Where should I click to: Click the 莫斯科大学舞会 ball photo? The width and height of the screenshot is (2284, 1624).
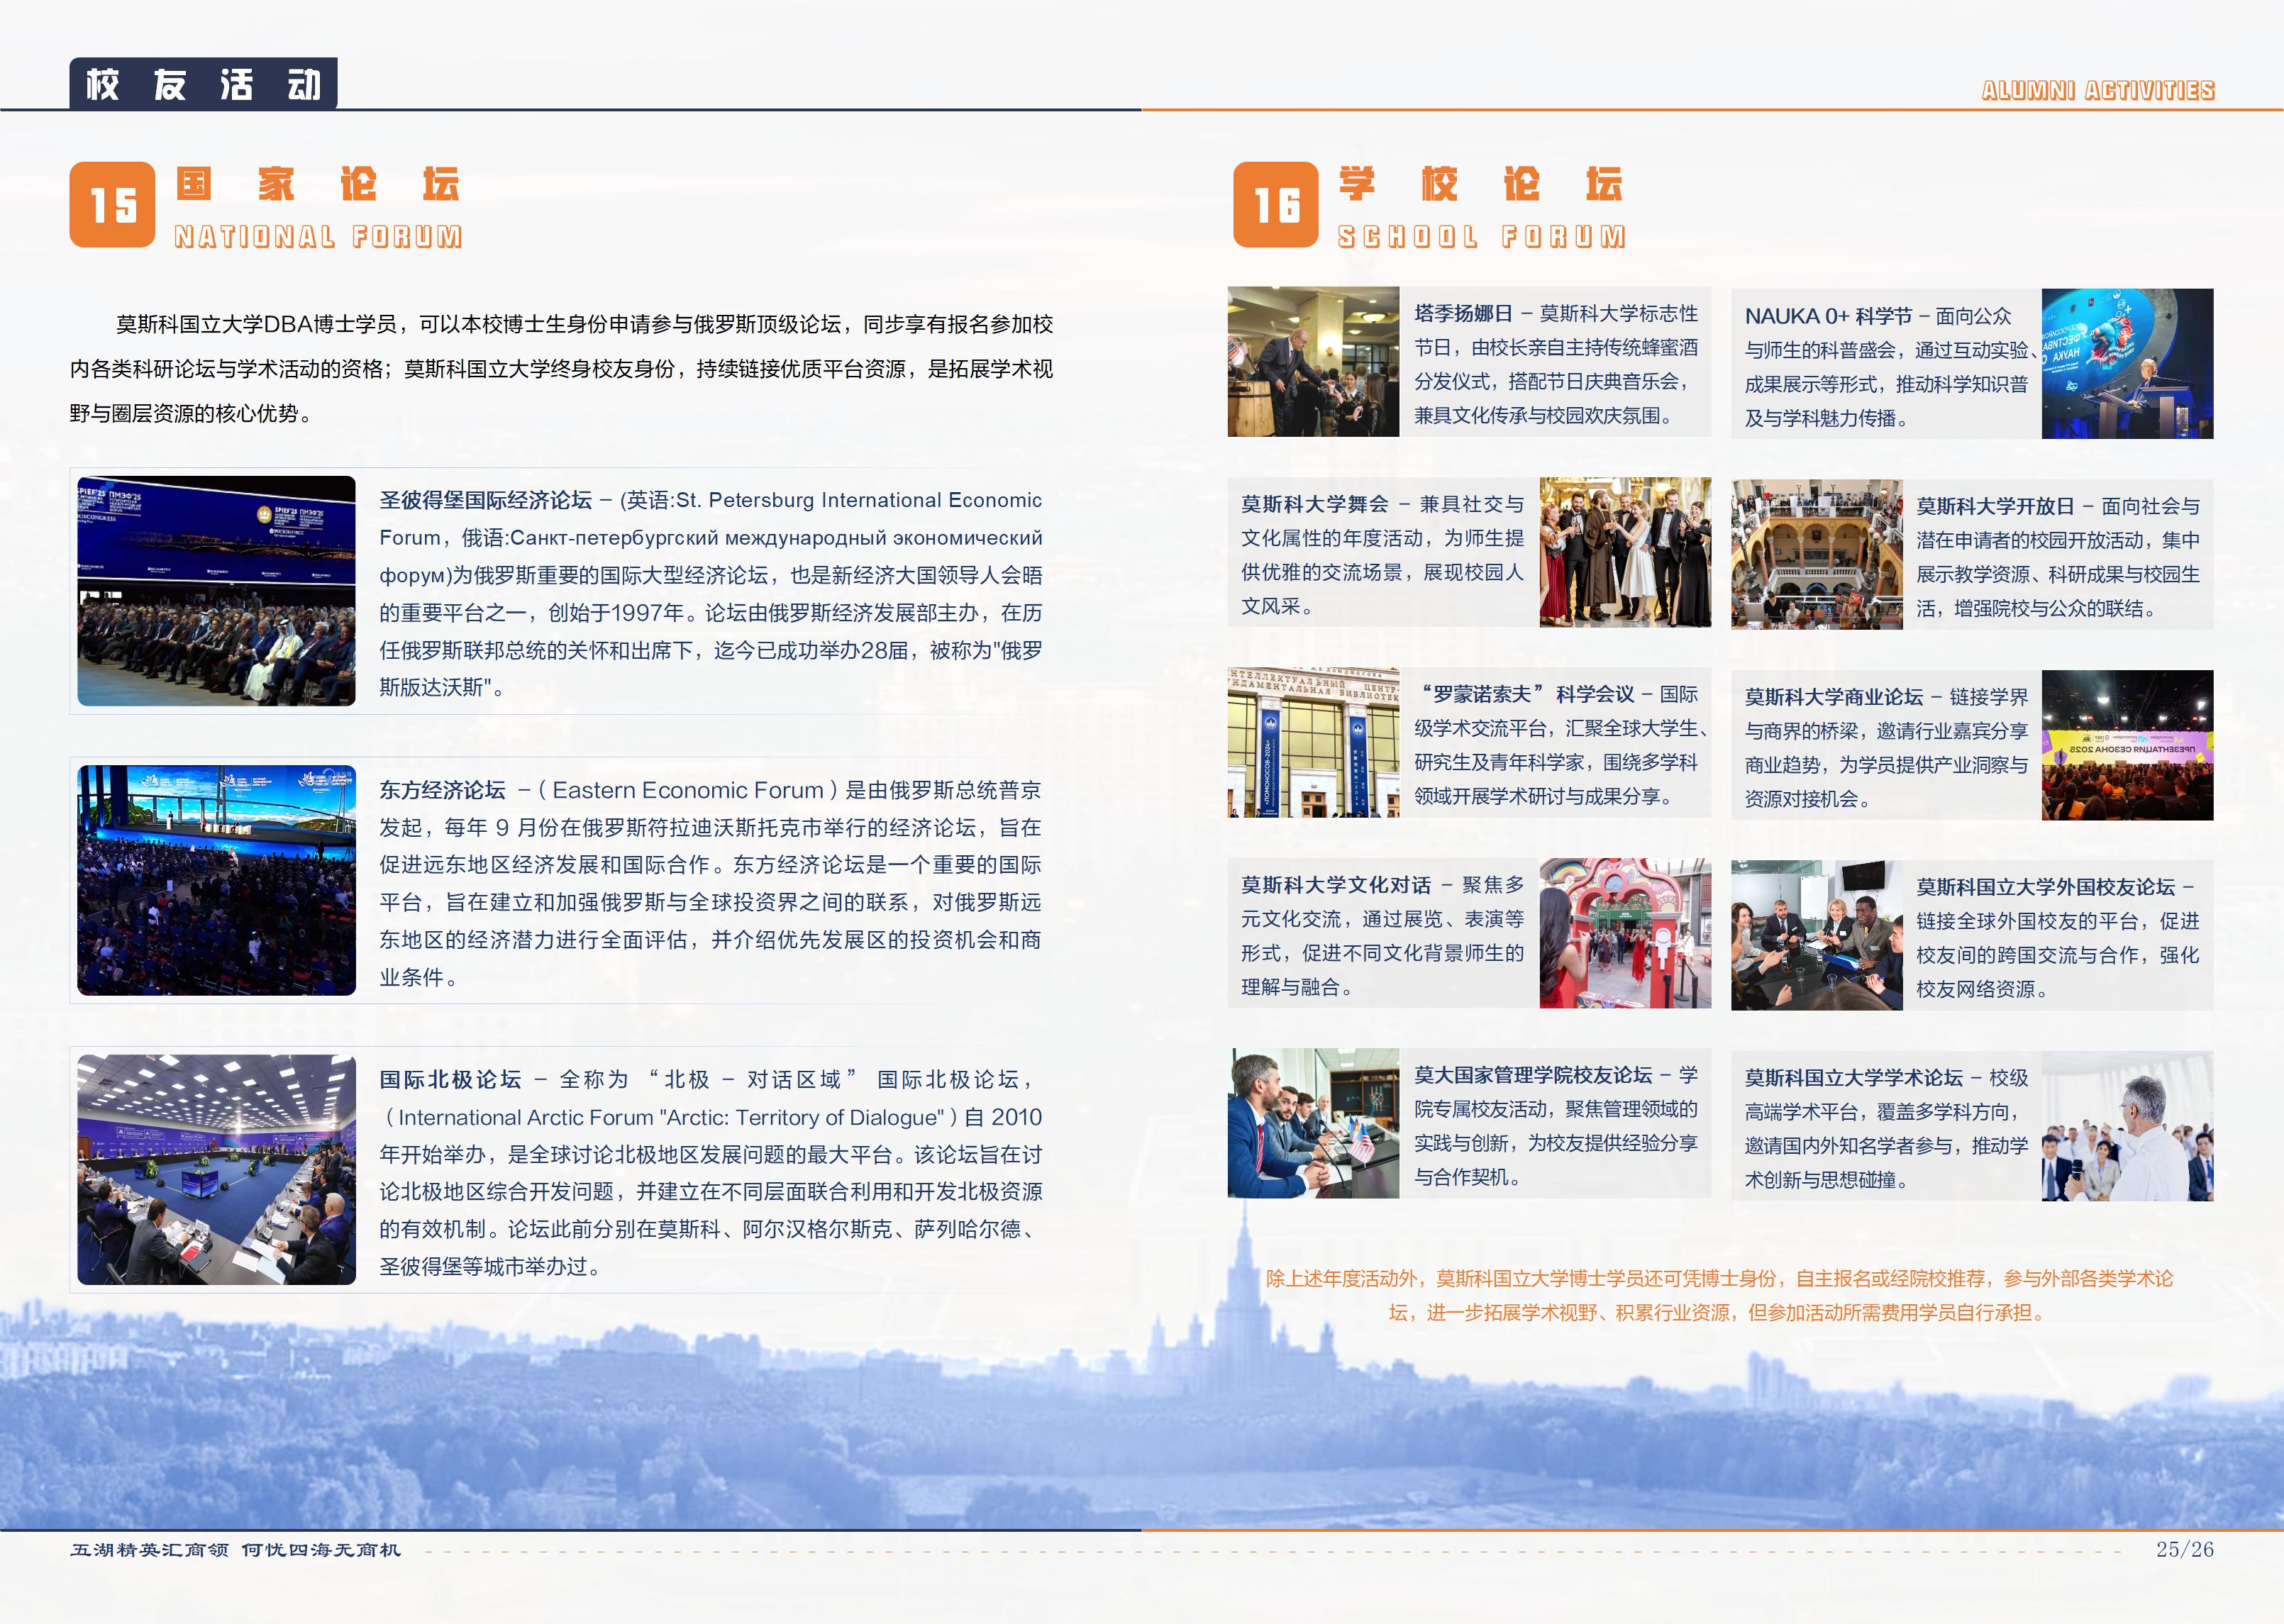(1625, 552)
